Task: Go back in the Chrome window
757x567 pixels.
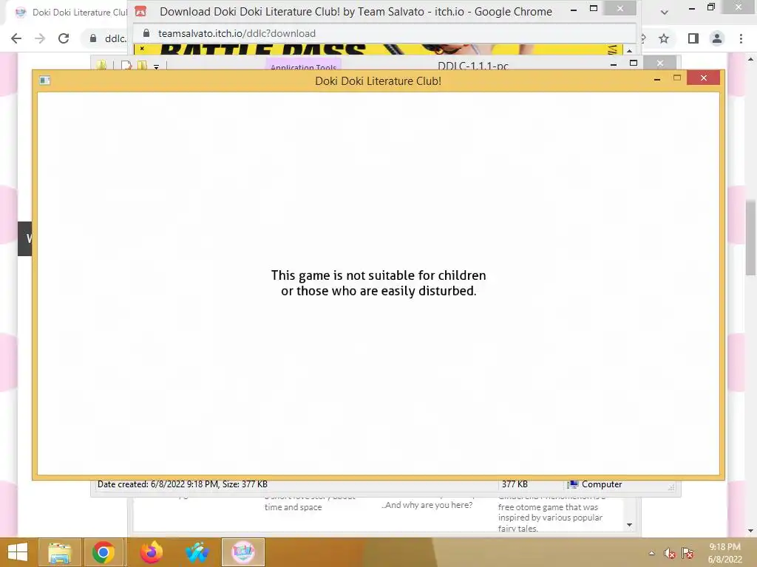Action: coord(16,38)
